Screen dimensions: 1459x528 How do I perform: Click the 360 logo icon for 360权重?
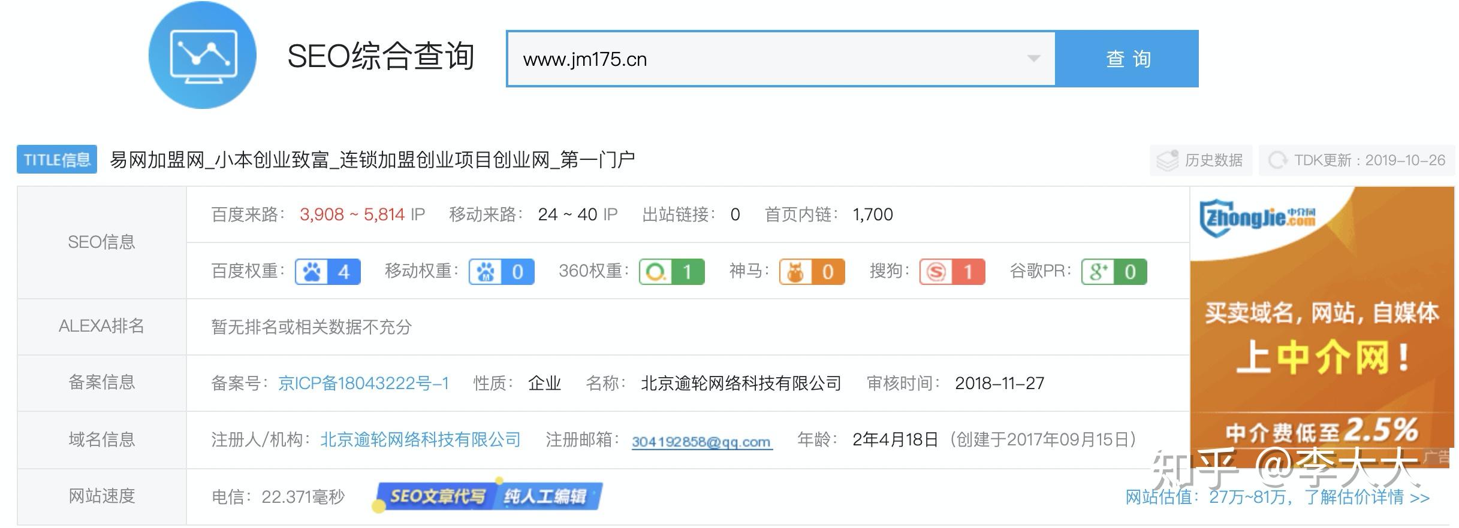click(656, 272)
